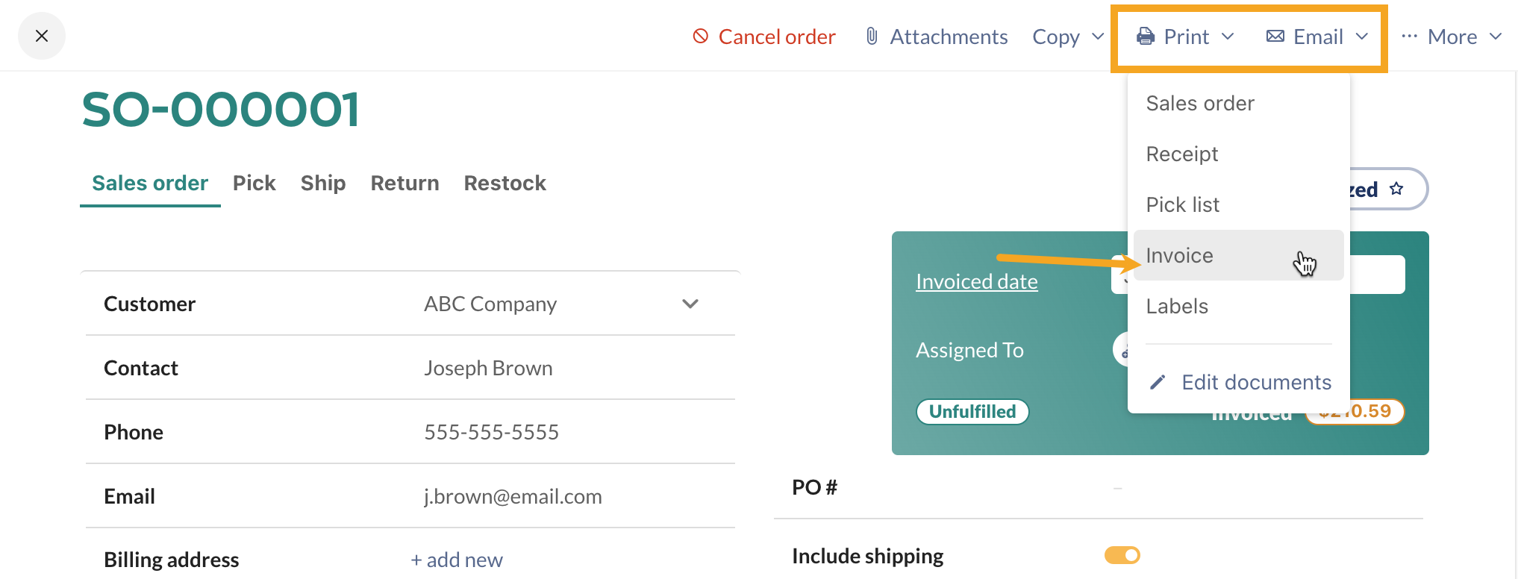
Task: Select Invoice from the Print menu
Action: tap(1179, 255)
